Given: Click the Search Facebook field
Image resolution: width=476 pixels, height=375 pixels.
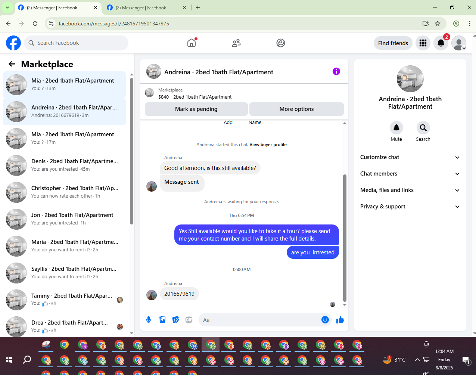Looking at the screenshot, I should coord(76,43).
